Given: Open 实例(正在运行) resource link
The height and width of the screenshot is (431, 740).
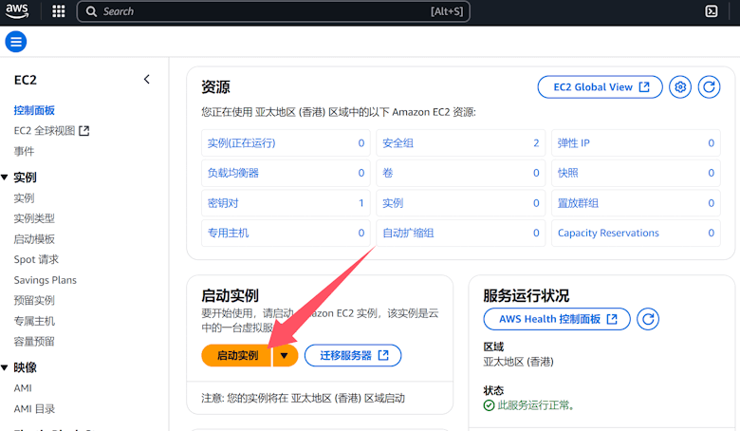Looking at the screenshot, I should (242, 143).
